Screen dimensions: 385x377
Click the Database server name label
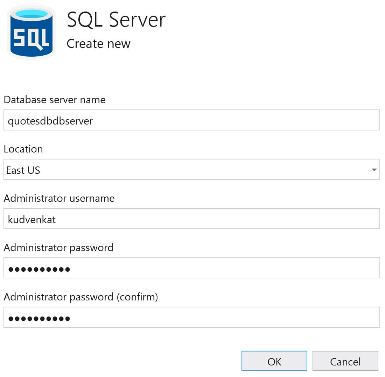click(x=55, y=100)
